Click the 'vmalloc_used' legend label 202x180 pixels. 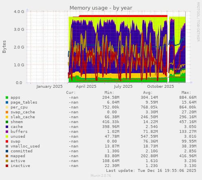click(25, 146)
